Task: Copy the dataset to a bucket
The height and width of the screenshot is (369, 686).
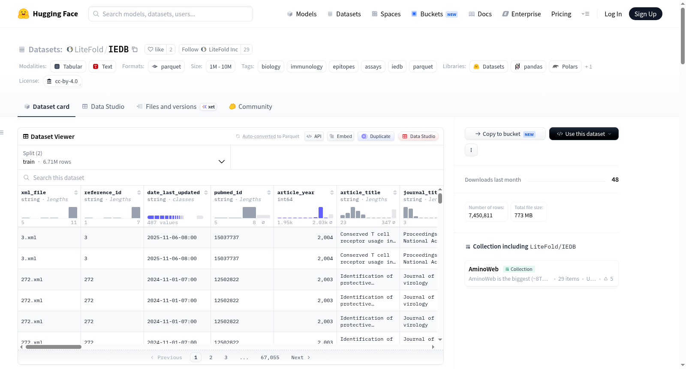Action: click(x=505, y=134)
